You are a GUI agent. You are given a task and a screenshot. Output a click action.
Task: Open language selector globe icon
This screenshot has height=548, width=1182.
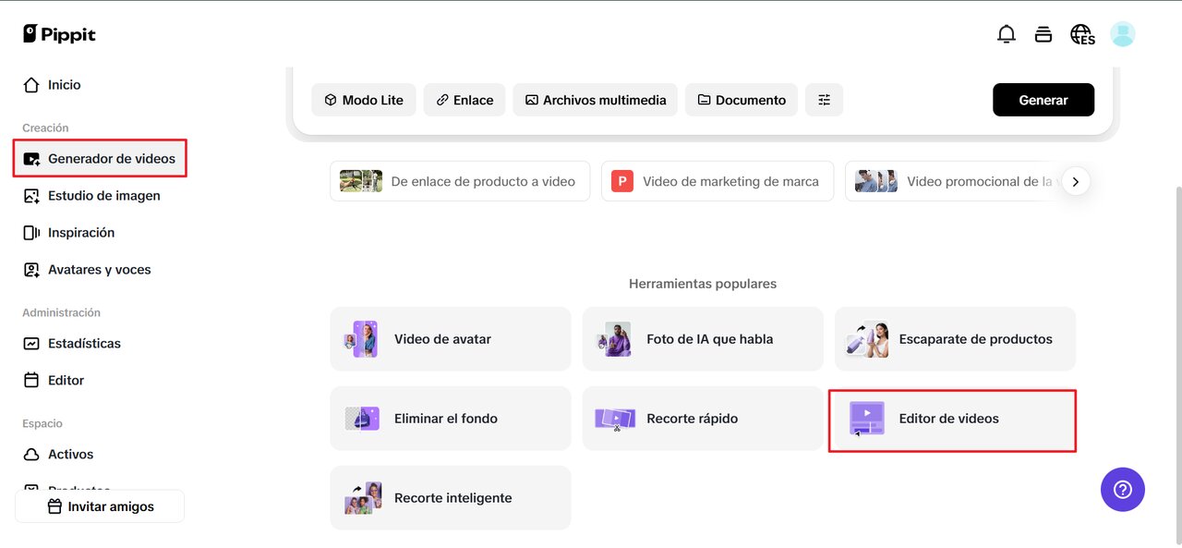[x=1081, y=34]
